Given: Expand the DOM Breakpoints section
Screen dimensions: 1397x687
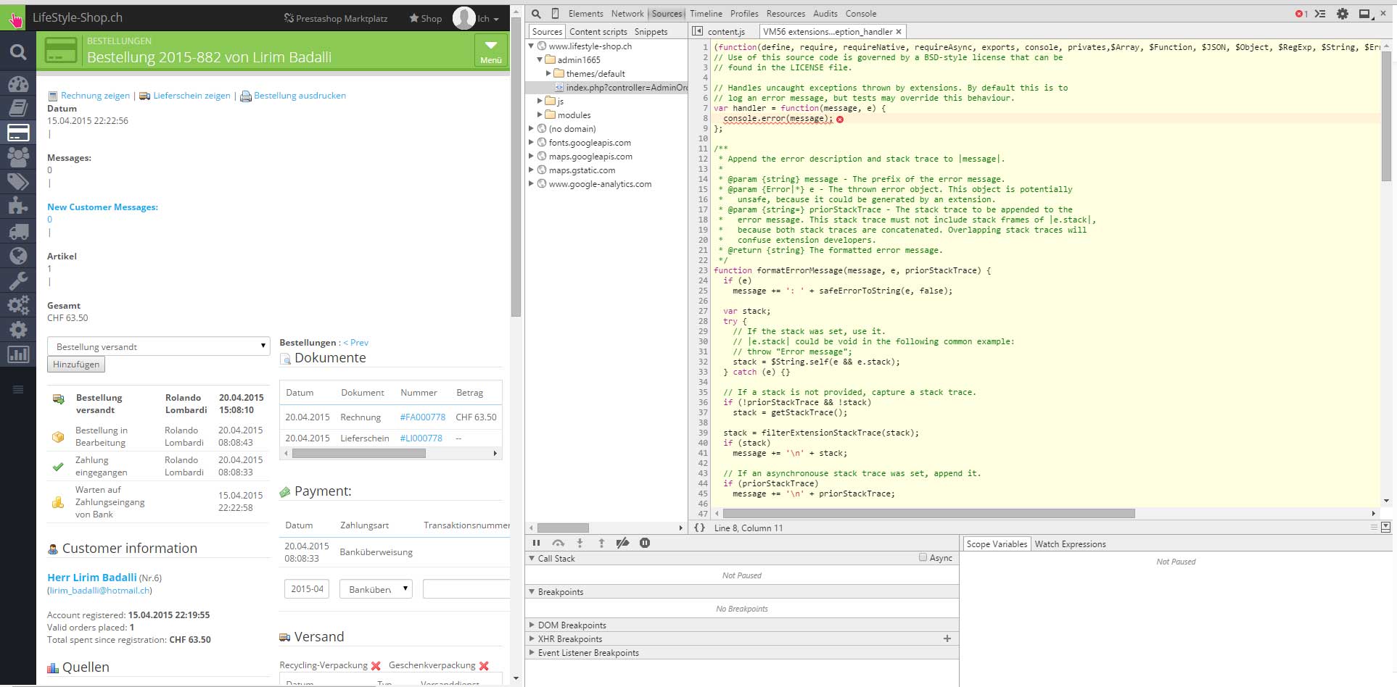Looking at the screenshot, I should (x=572, y=625).
